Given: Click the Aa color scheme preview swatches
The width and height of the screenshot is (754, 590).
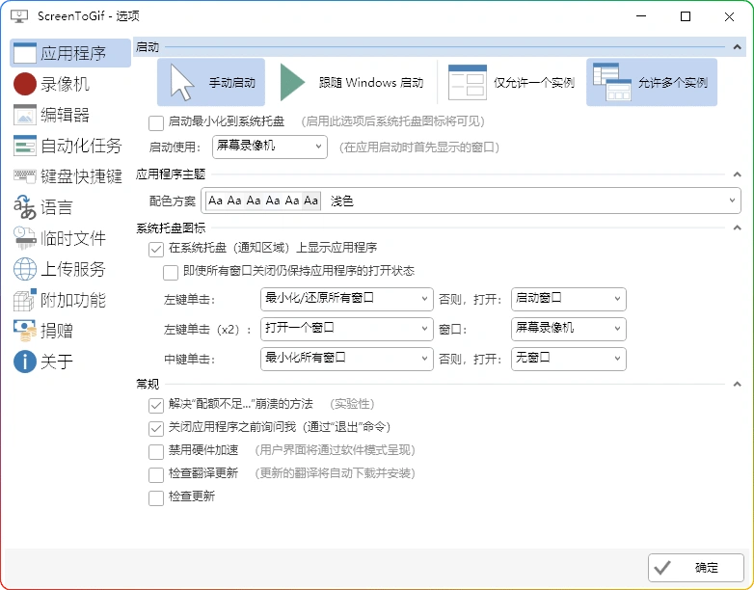Looking at the screenshot, I should pos(263,201).
